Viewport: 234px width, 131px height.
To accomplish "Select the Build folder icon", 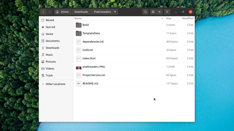I will 79,25.
